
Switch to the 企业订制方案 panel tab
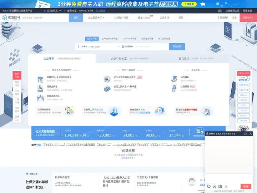130,59
